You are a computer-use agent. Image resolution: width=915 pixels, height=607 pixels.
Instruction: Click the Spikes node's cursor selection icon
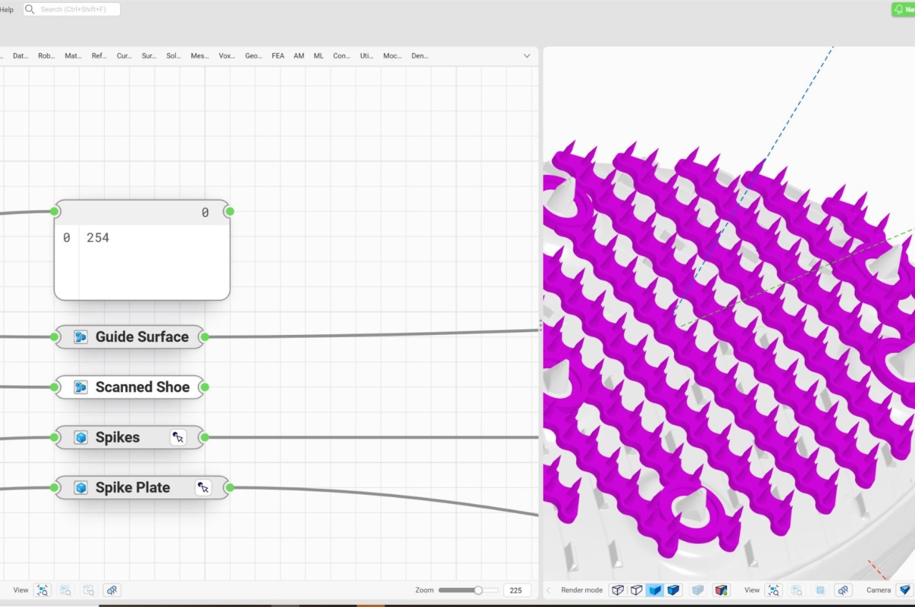(x=178, y=438)
